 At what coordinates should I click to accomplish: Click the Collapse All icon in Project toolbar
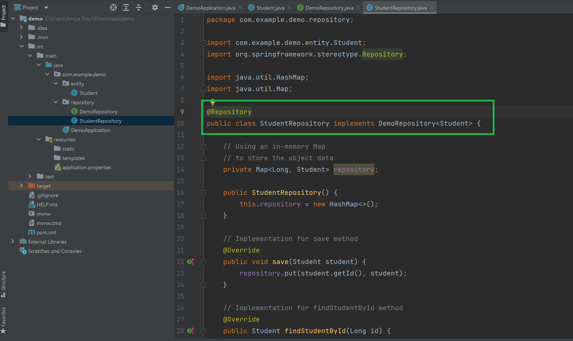pos(139,7)
